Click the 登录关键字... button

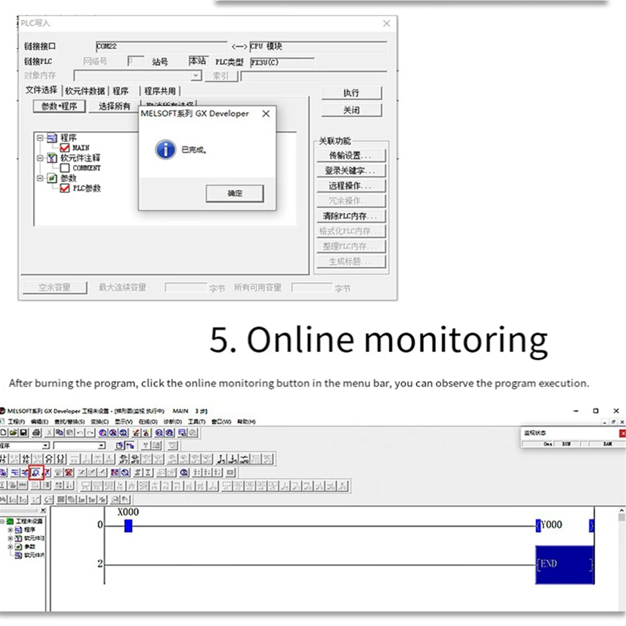click(351, 171)
